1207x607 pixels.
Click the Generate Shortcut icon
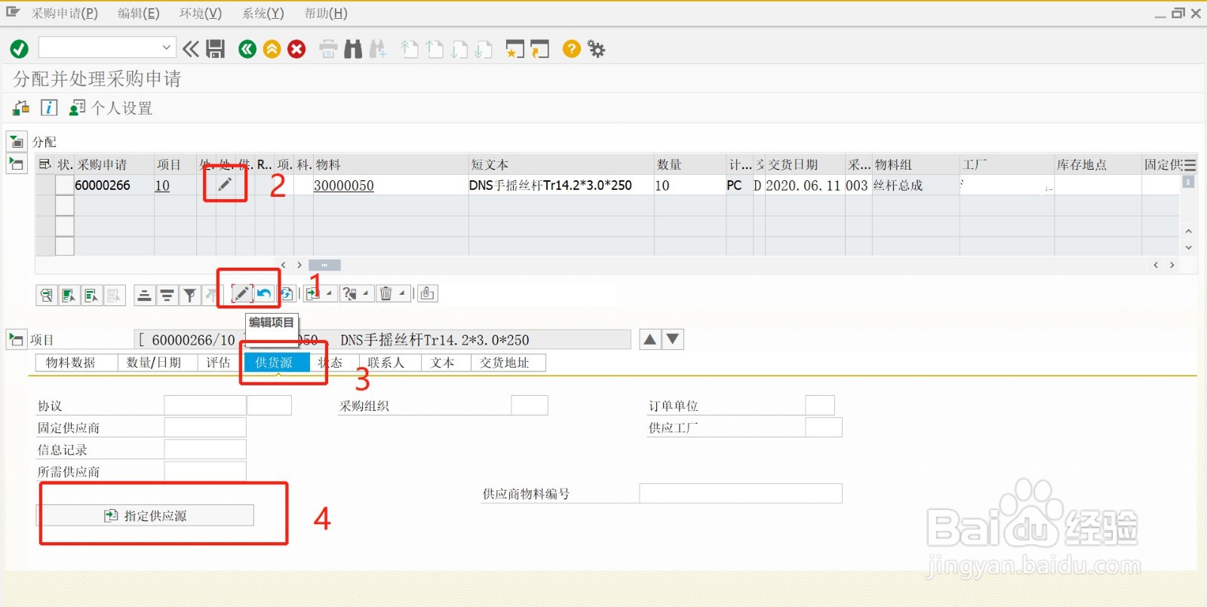[x=539, y=50]
